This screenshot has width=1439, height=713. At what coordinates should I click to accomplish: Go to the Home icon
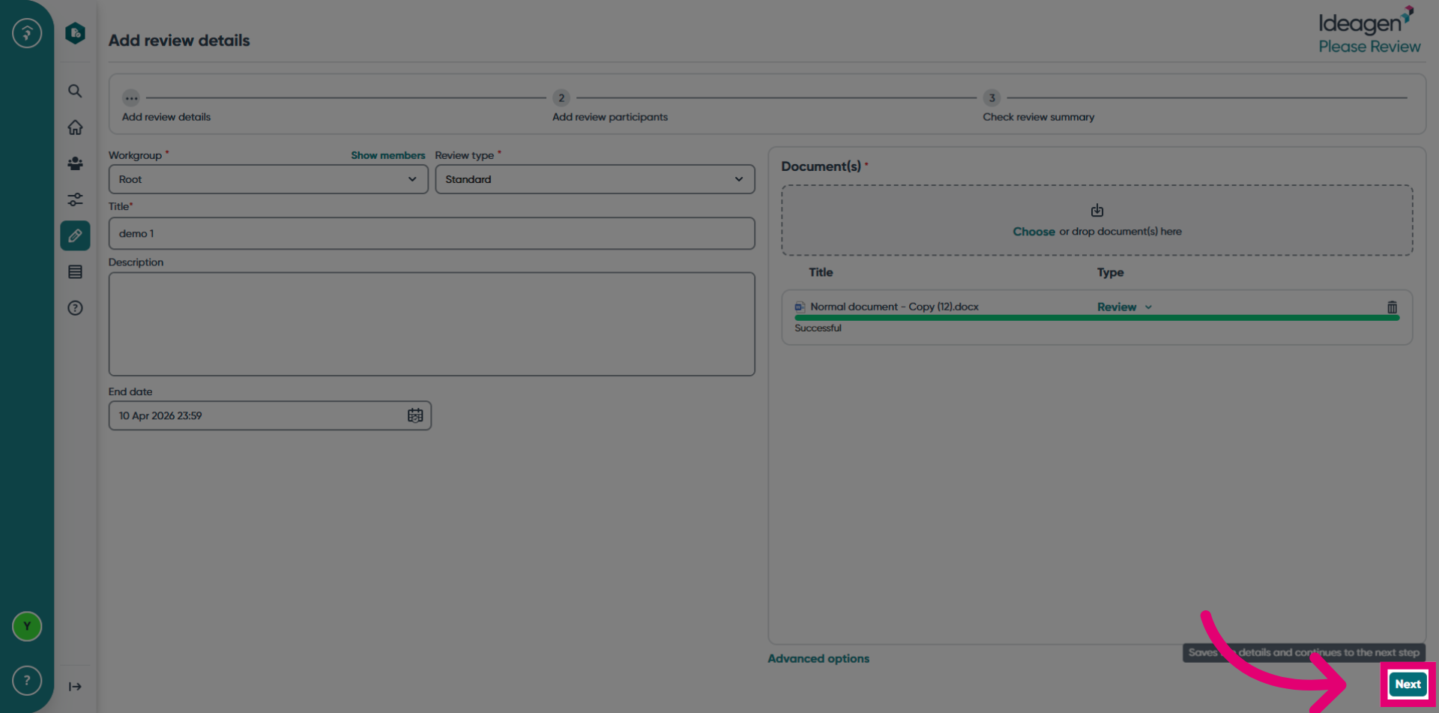click(x=75, y=127)
